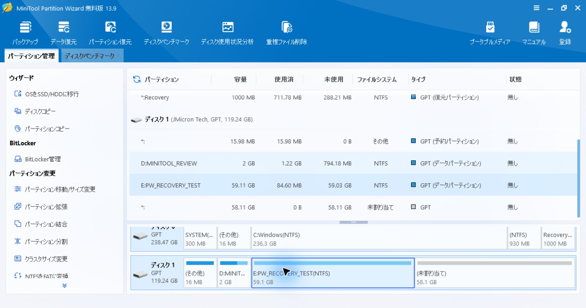Choose クラスタサイズ変更 action
Image resolution: width=586 pixels, height=308 pixels.
41,259
